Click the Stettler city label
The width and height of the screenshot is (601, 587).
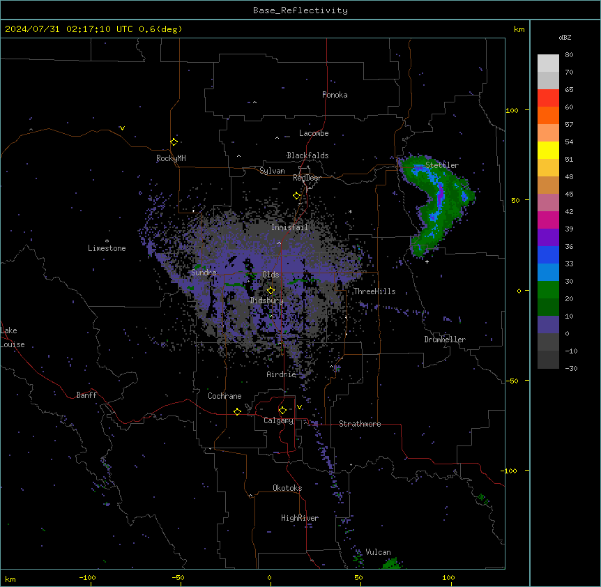[442, 165]
